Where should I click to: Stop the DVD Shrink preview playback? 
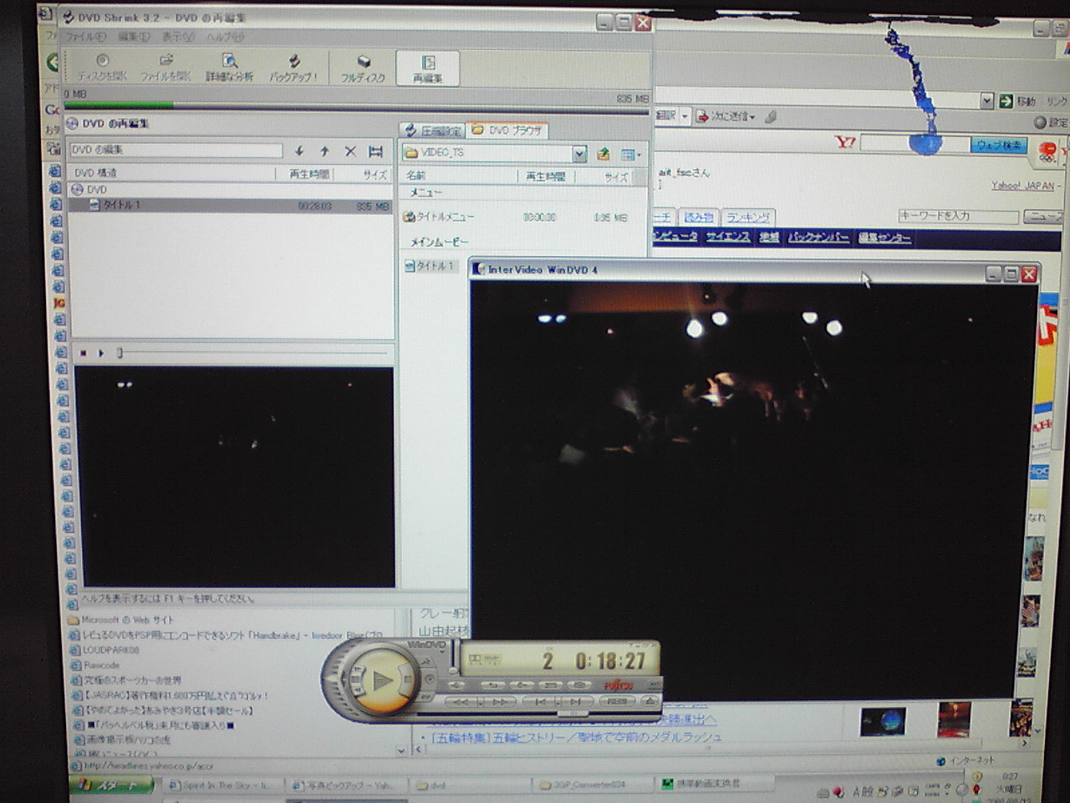point(84,353)
